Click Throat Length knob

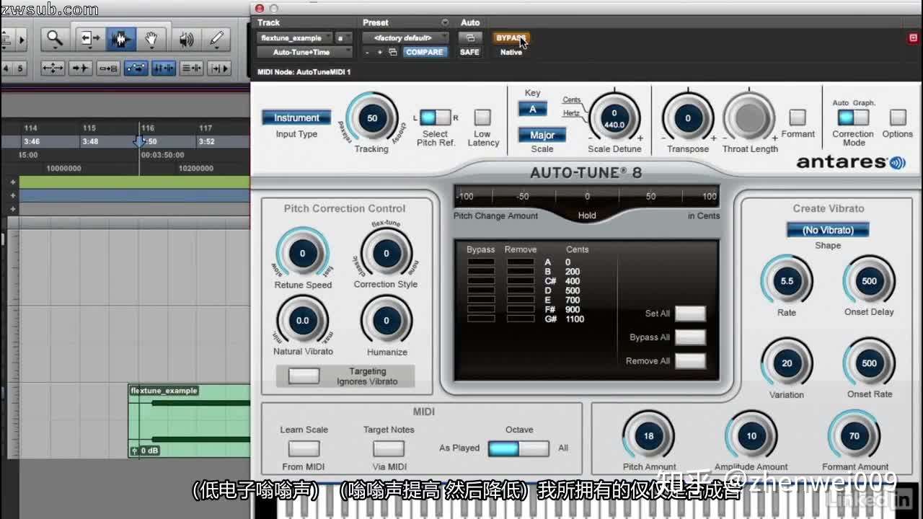pyautogui.click(x=750, y=118)
